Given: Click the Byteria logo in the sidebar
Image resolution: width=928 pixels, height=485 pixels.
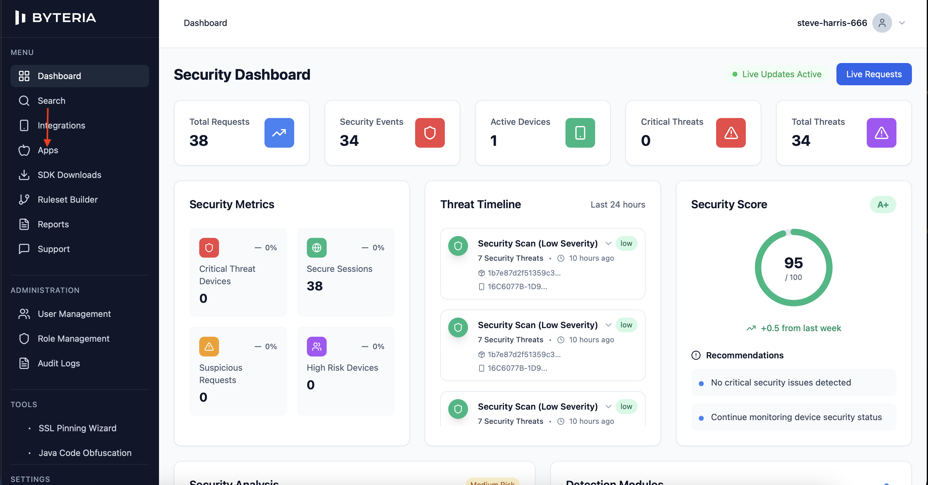Looking at the screenshot, I should tap(55, 17).
